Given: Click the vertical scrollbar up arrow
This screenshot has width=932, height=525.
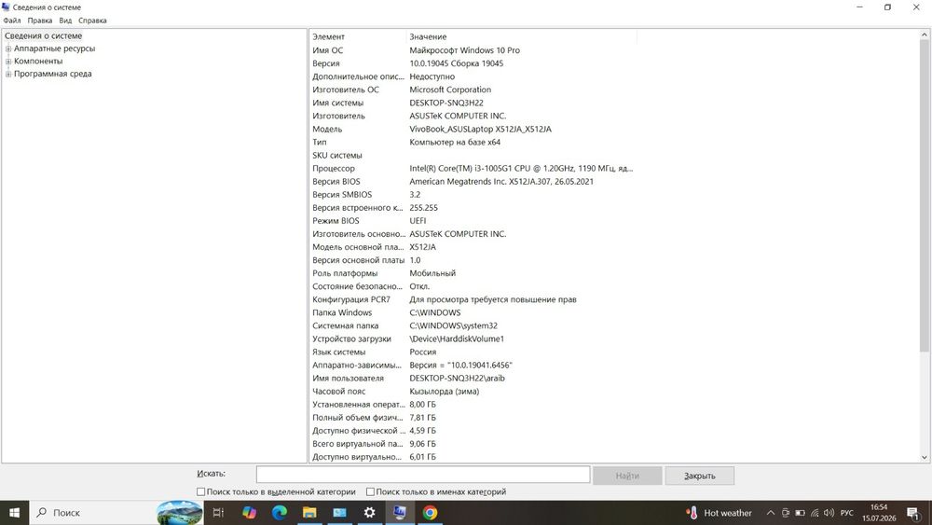Looking at the screenshot, I should (925, 35).
